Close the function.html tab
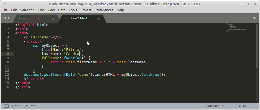260x110 pixels. (x=53, y=19)
